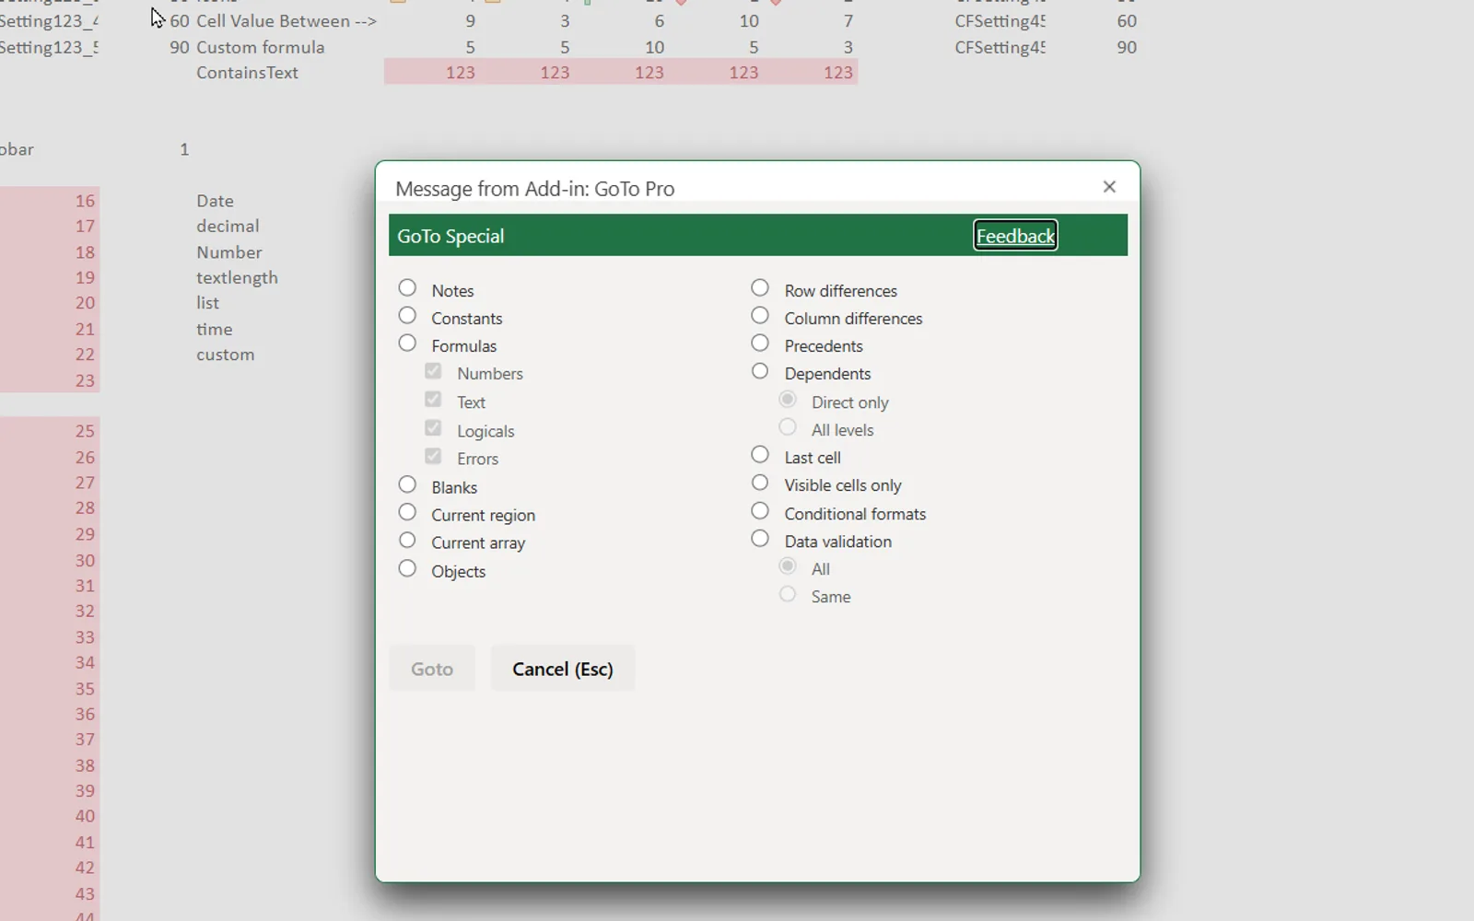Choose the Constants radio button
Image resolution: width=1474 pixels, height=921 pixels.
(x=407, y=316)
